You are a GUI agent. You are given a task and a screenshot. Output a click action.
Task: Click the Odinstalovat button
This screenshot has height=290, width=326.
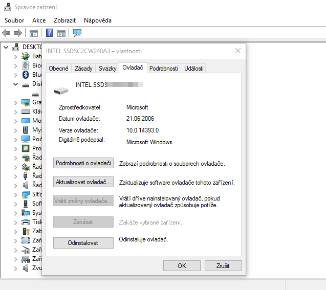(83, 243)
